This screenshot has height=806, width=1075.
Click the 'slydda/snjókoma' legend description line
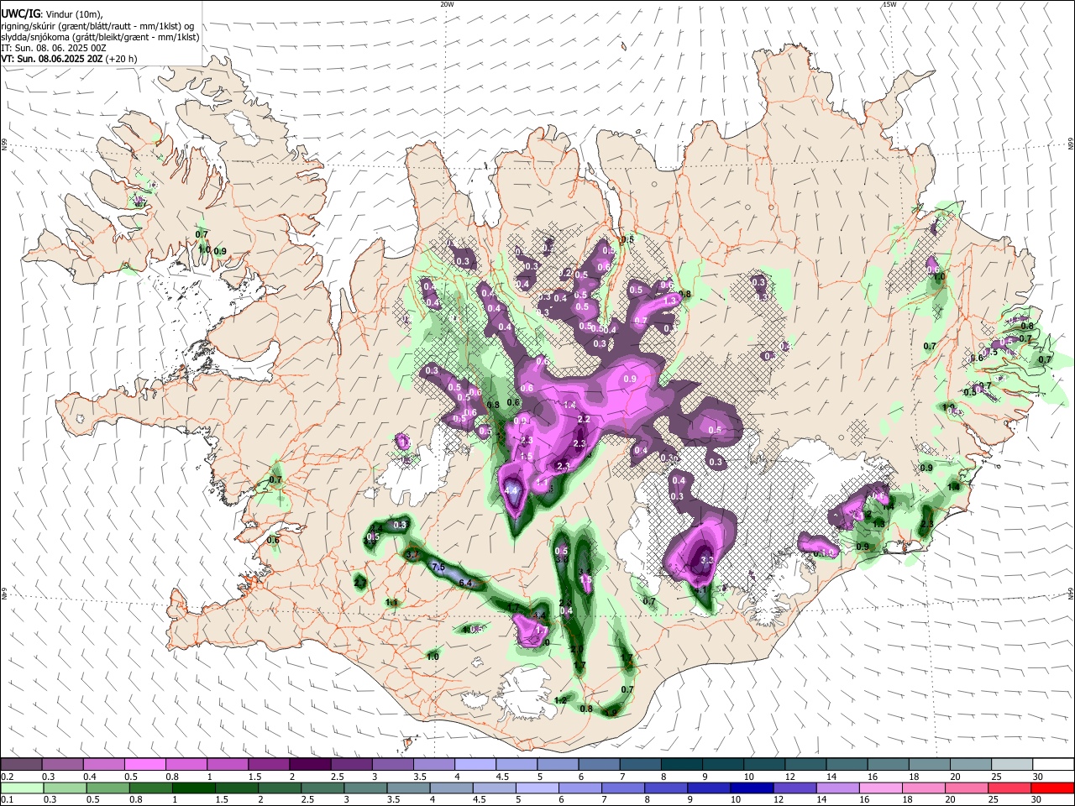tap(100, 37)
